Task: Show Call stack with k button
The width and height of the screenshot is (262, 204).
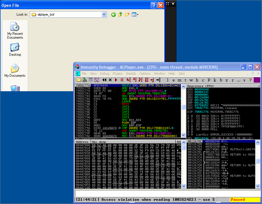Action: pos(215,80)
